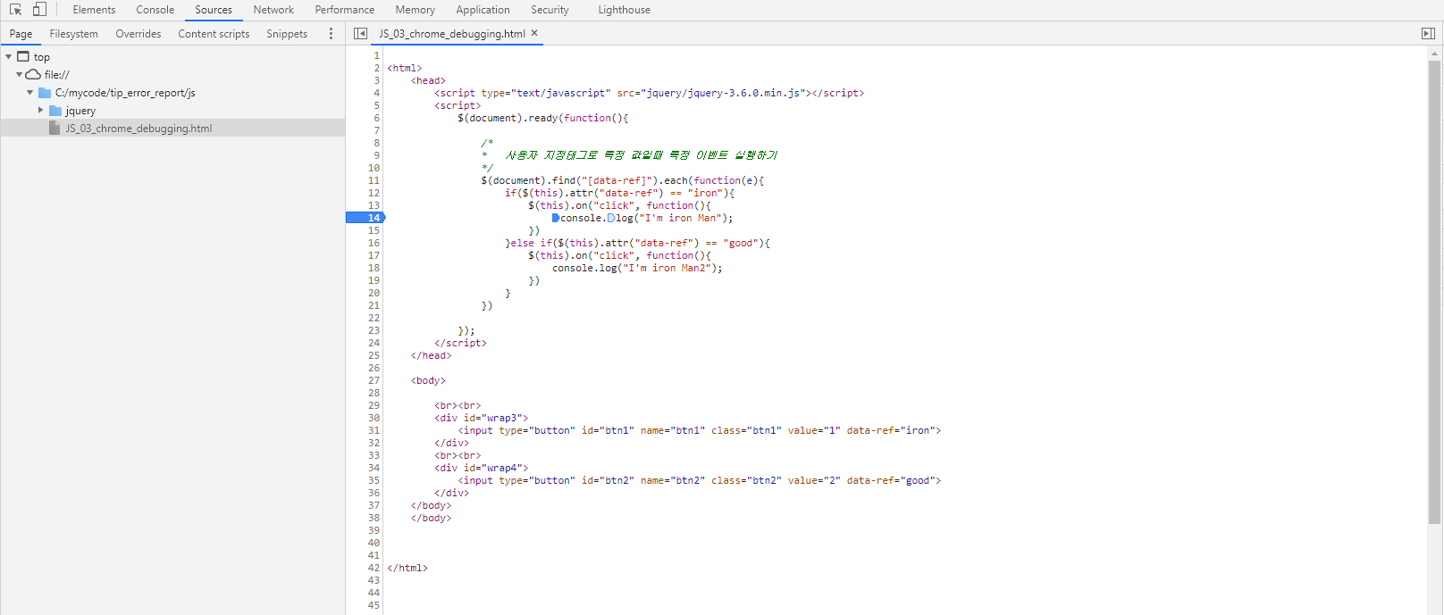Open the Lighthouse panel
Screen dimensions: 1444x615
[624, 10]
